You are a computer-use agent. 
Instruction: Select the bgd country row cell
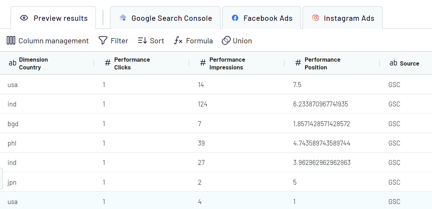13,124
